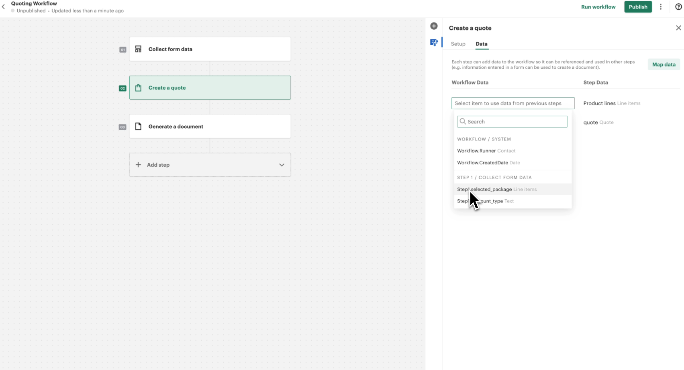Expand the Add step chevron

pyautogui.click(x=282, y=165)
